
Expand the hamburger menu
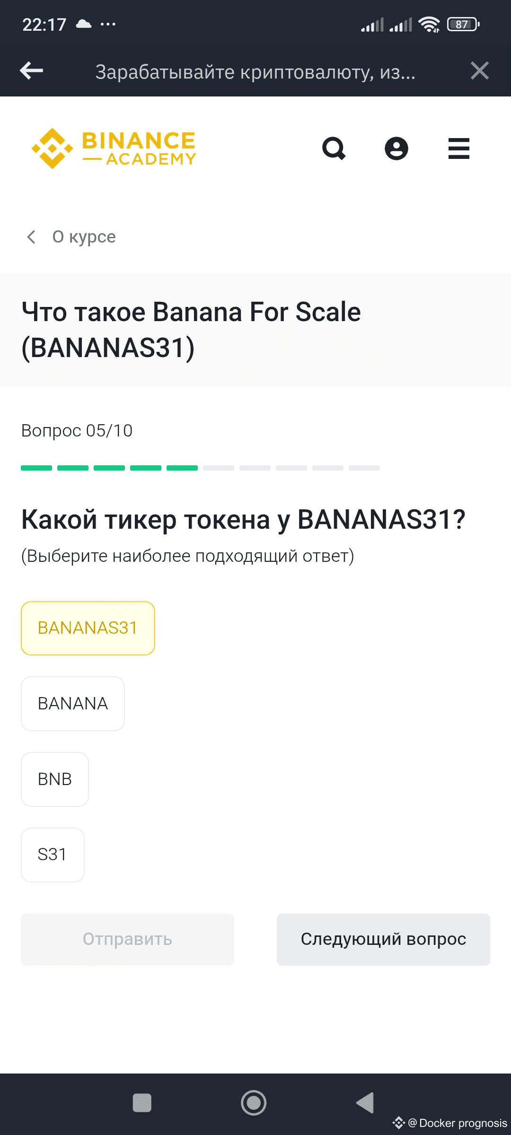pos(458,148)
